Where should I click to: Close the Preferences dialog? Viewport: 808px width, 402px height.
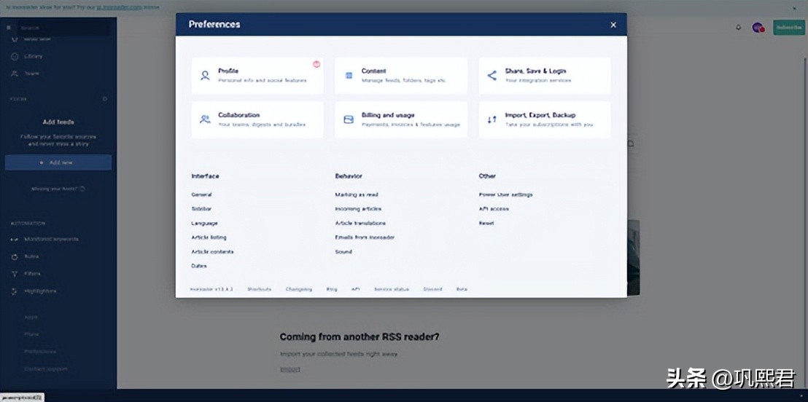(x=613, y=25)
